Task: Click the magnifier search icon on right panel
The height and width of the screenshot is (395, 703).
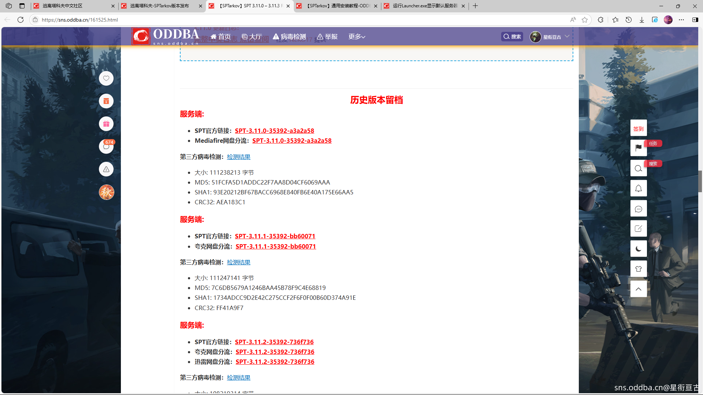Action: click(x=639, y=168)
